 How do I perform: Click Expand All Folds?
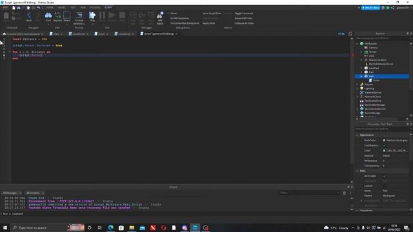click(x=243, y=18)
